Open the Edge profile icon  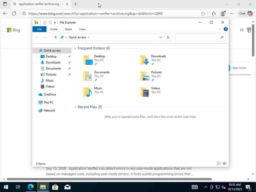[x=223, y=13]
